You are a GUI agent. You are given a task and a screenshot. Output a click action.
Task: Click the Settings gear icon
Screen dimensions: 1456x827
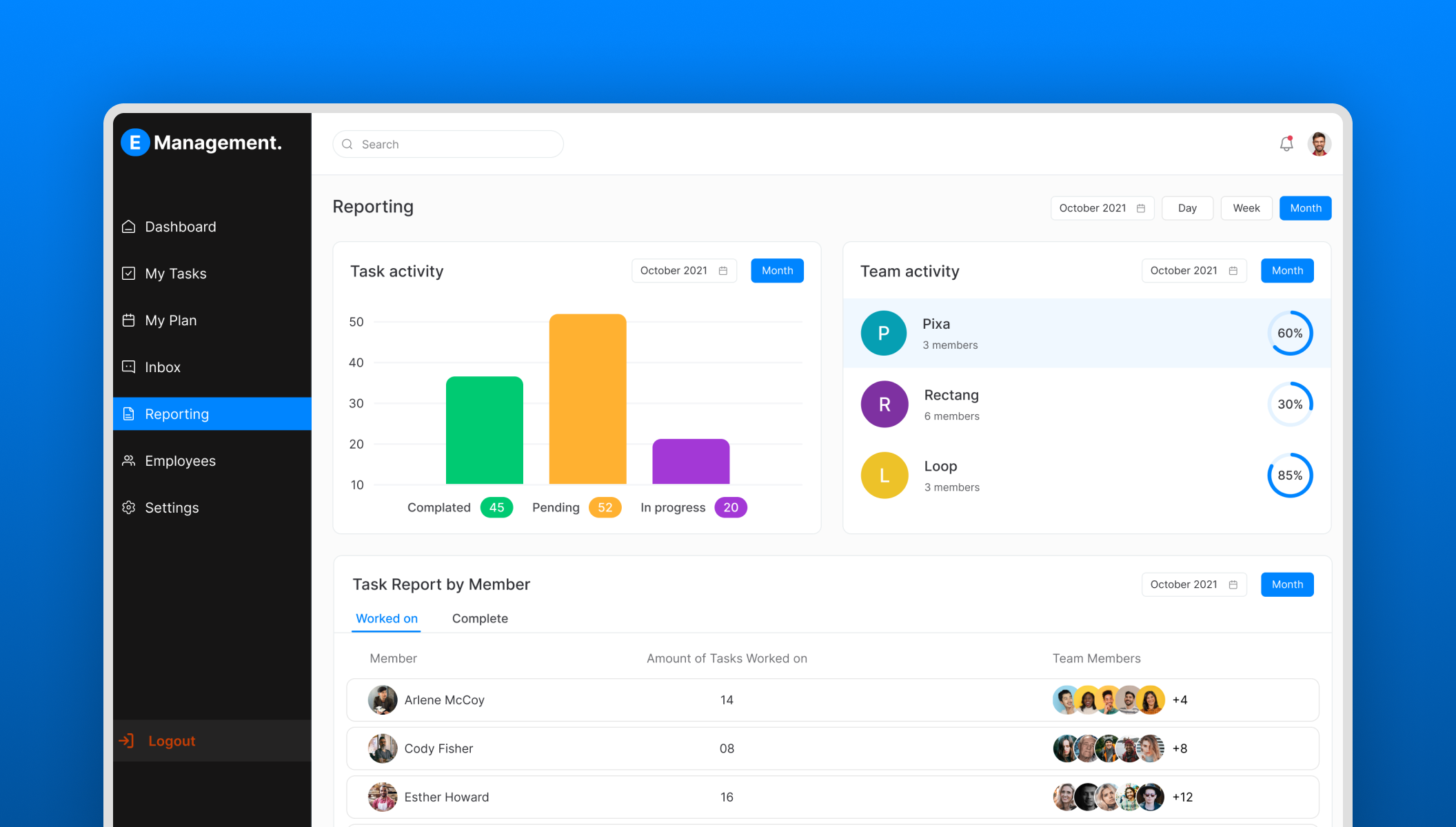[x=129, y=508]
